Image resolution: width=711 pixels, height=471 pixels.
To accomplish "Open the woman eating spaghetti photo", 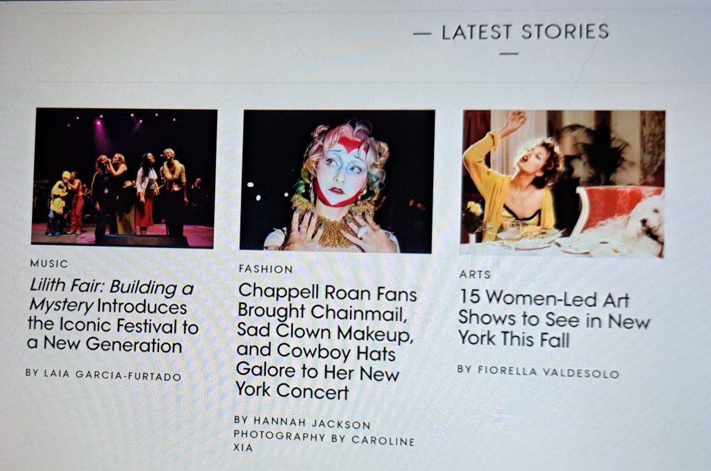I will (x=562, y=184).
